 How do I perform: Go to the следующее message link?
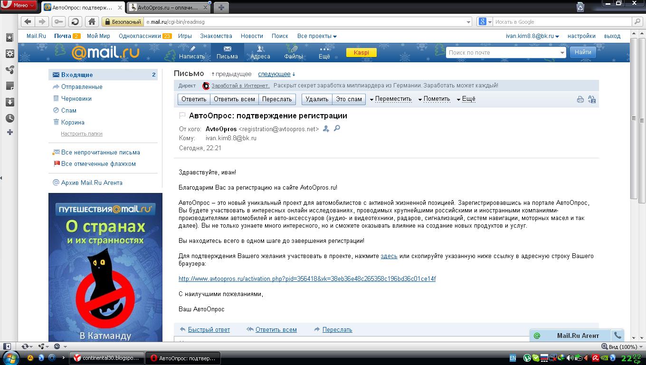274,74
